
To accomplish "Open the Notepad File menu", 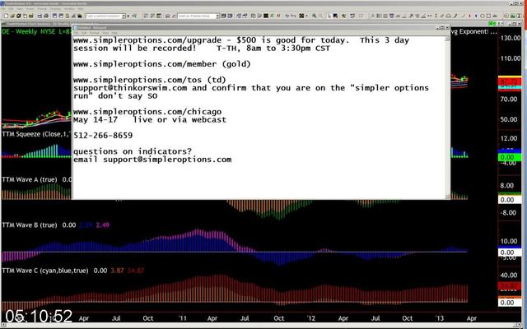I will [76, 33].
